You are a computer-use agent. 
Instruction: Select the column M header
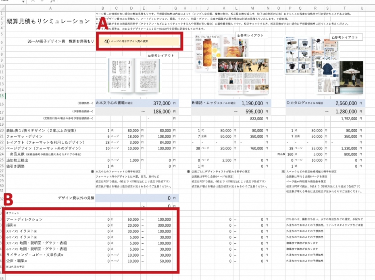(x=252, y=8)
